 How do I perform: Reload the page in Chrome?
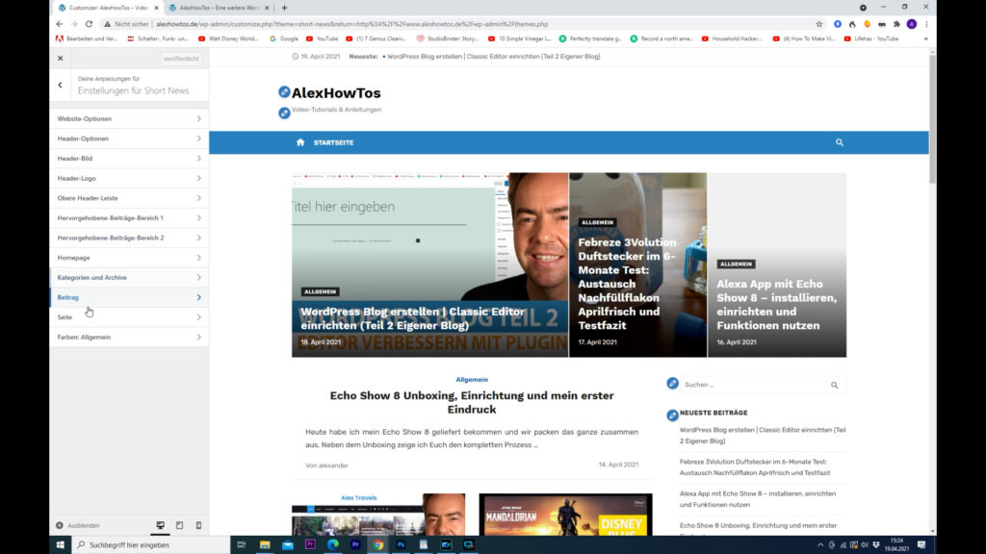pos(89,24)
